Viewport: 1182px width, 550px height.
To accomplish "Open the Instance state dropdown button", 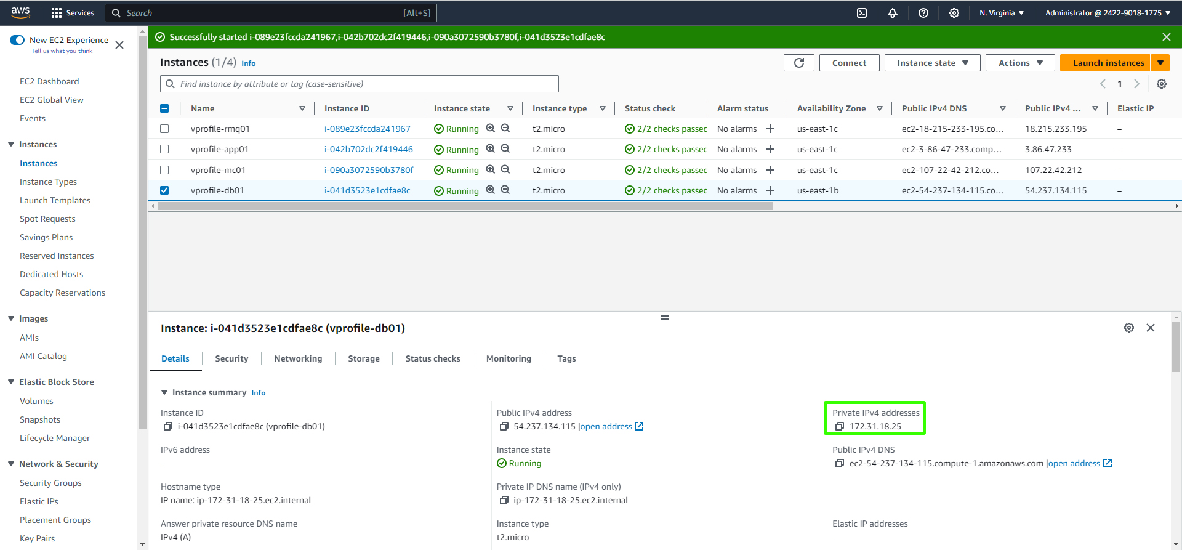I will coord(932,63).
